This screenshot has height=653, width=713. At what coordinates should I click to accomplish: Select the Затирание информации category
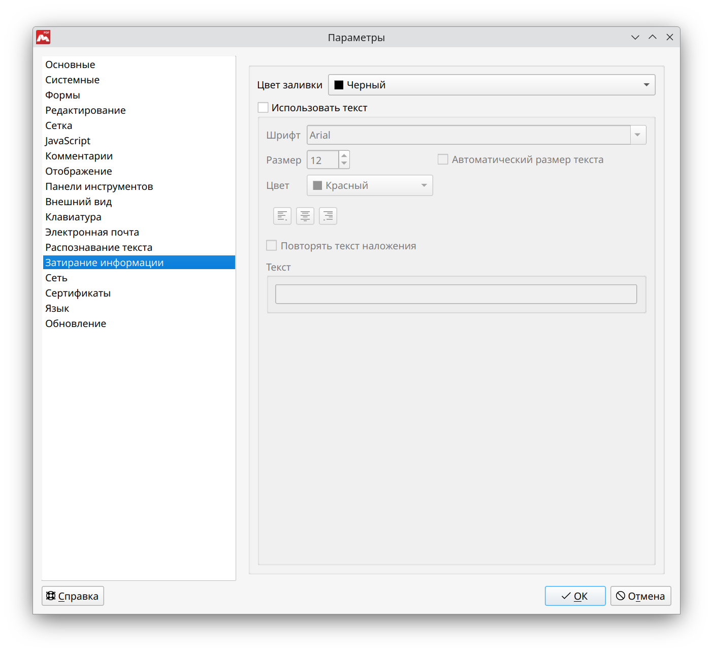click(139, 263)
